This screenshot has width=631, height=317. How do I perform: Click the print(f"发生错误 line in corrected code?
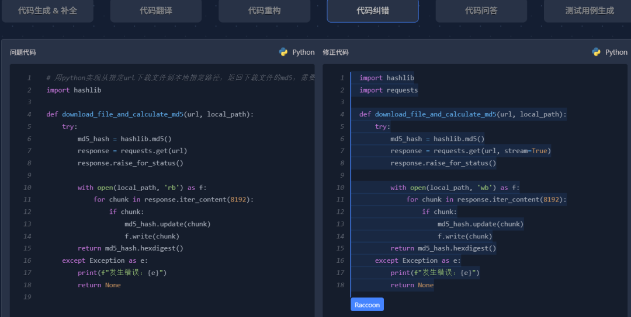(435, 273)
